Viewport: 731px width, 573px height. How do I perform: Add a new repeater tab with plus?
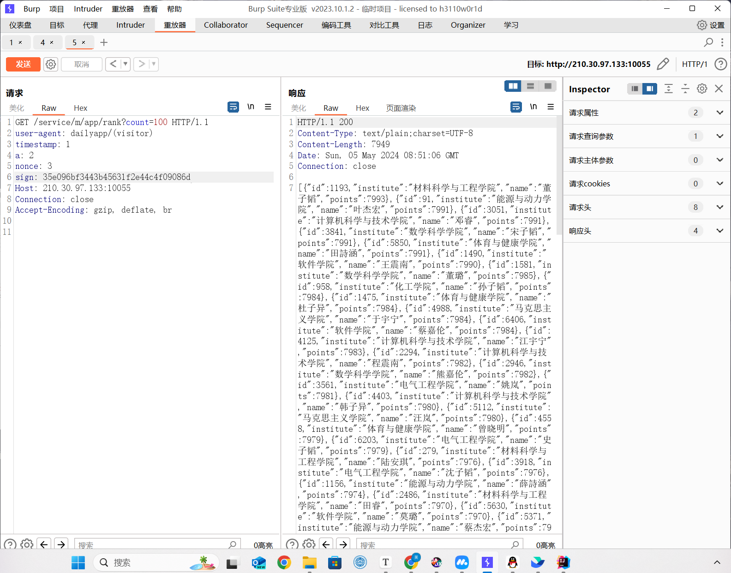click(x=104, y=42)
